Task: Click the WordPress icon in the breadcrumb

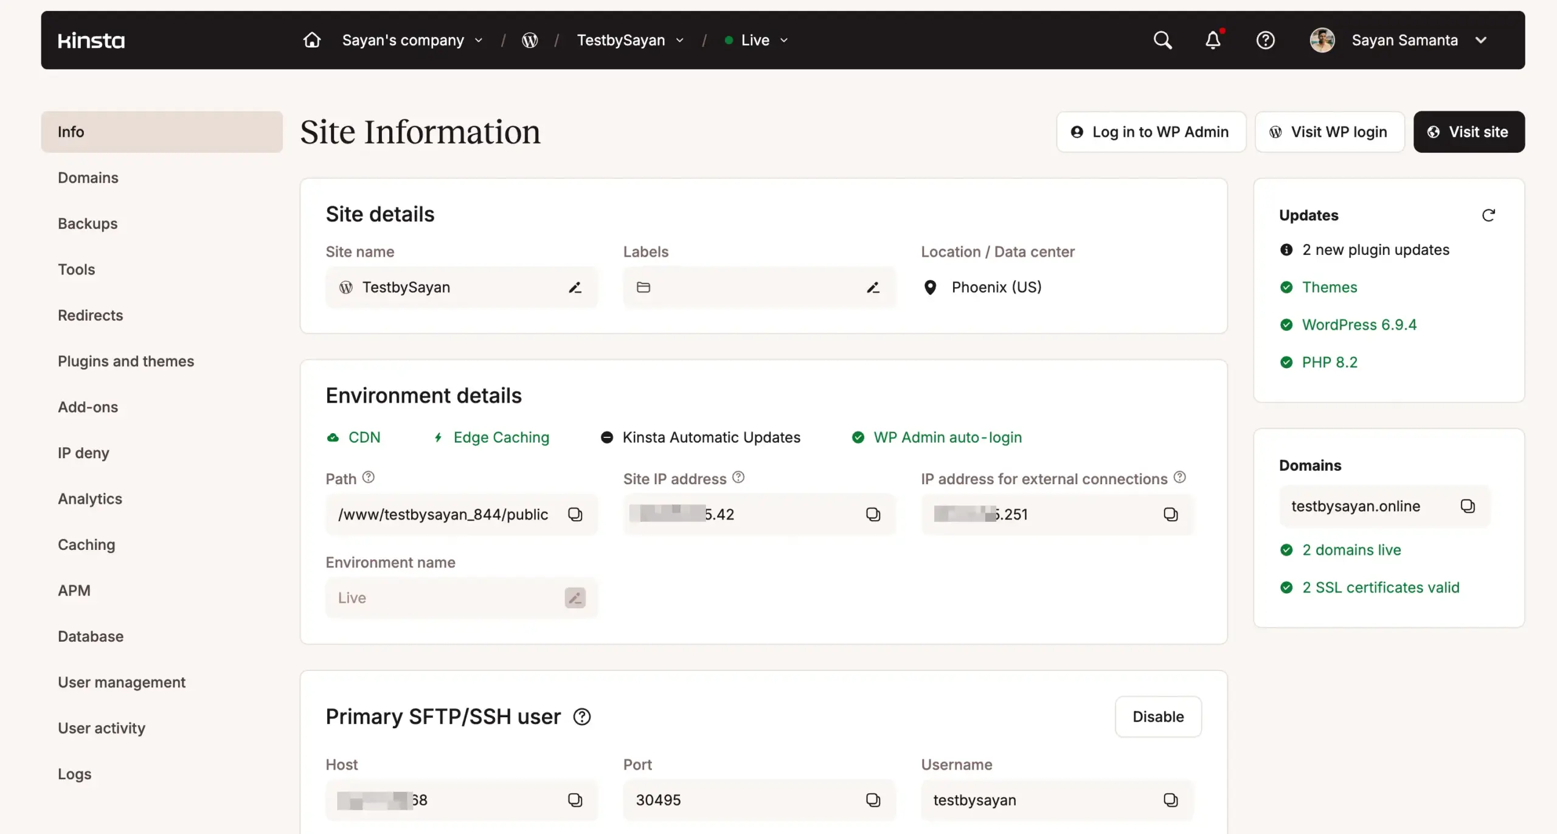Action: pos(529,40)
